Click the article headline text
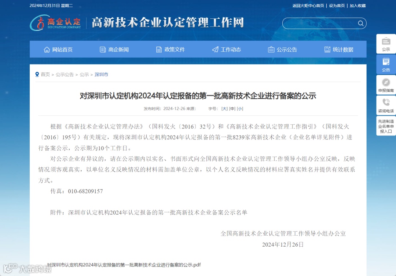Screen dimensions: 396x276 click(198, 96)
